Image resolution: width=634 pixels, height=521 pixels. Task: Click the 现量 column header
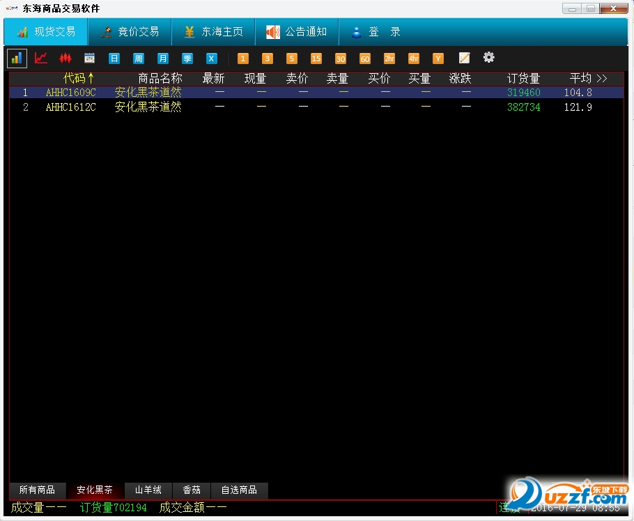pyautogui.click(x=255, y=78)
